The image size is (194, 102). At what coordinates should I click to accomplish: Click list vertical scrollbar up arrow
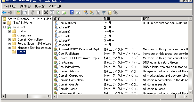(190, 19)
